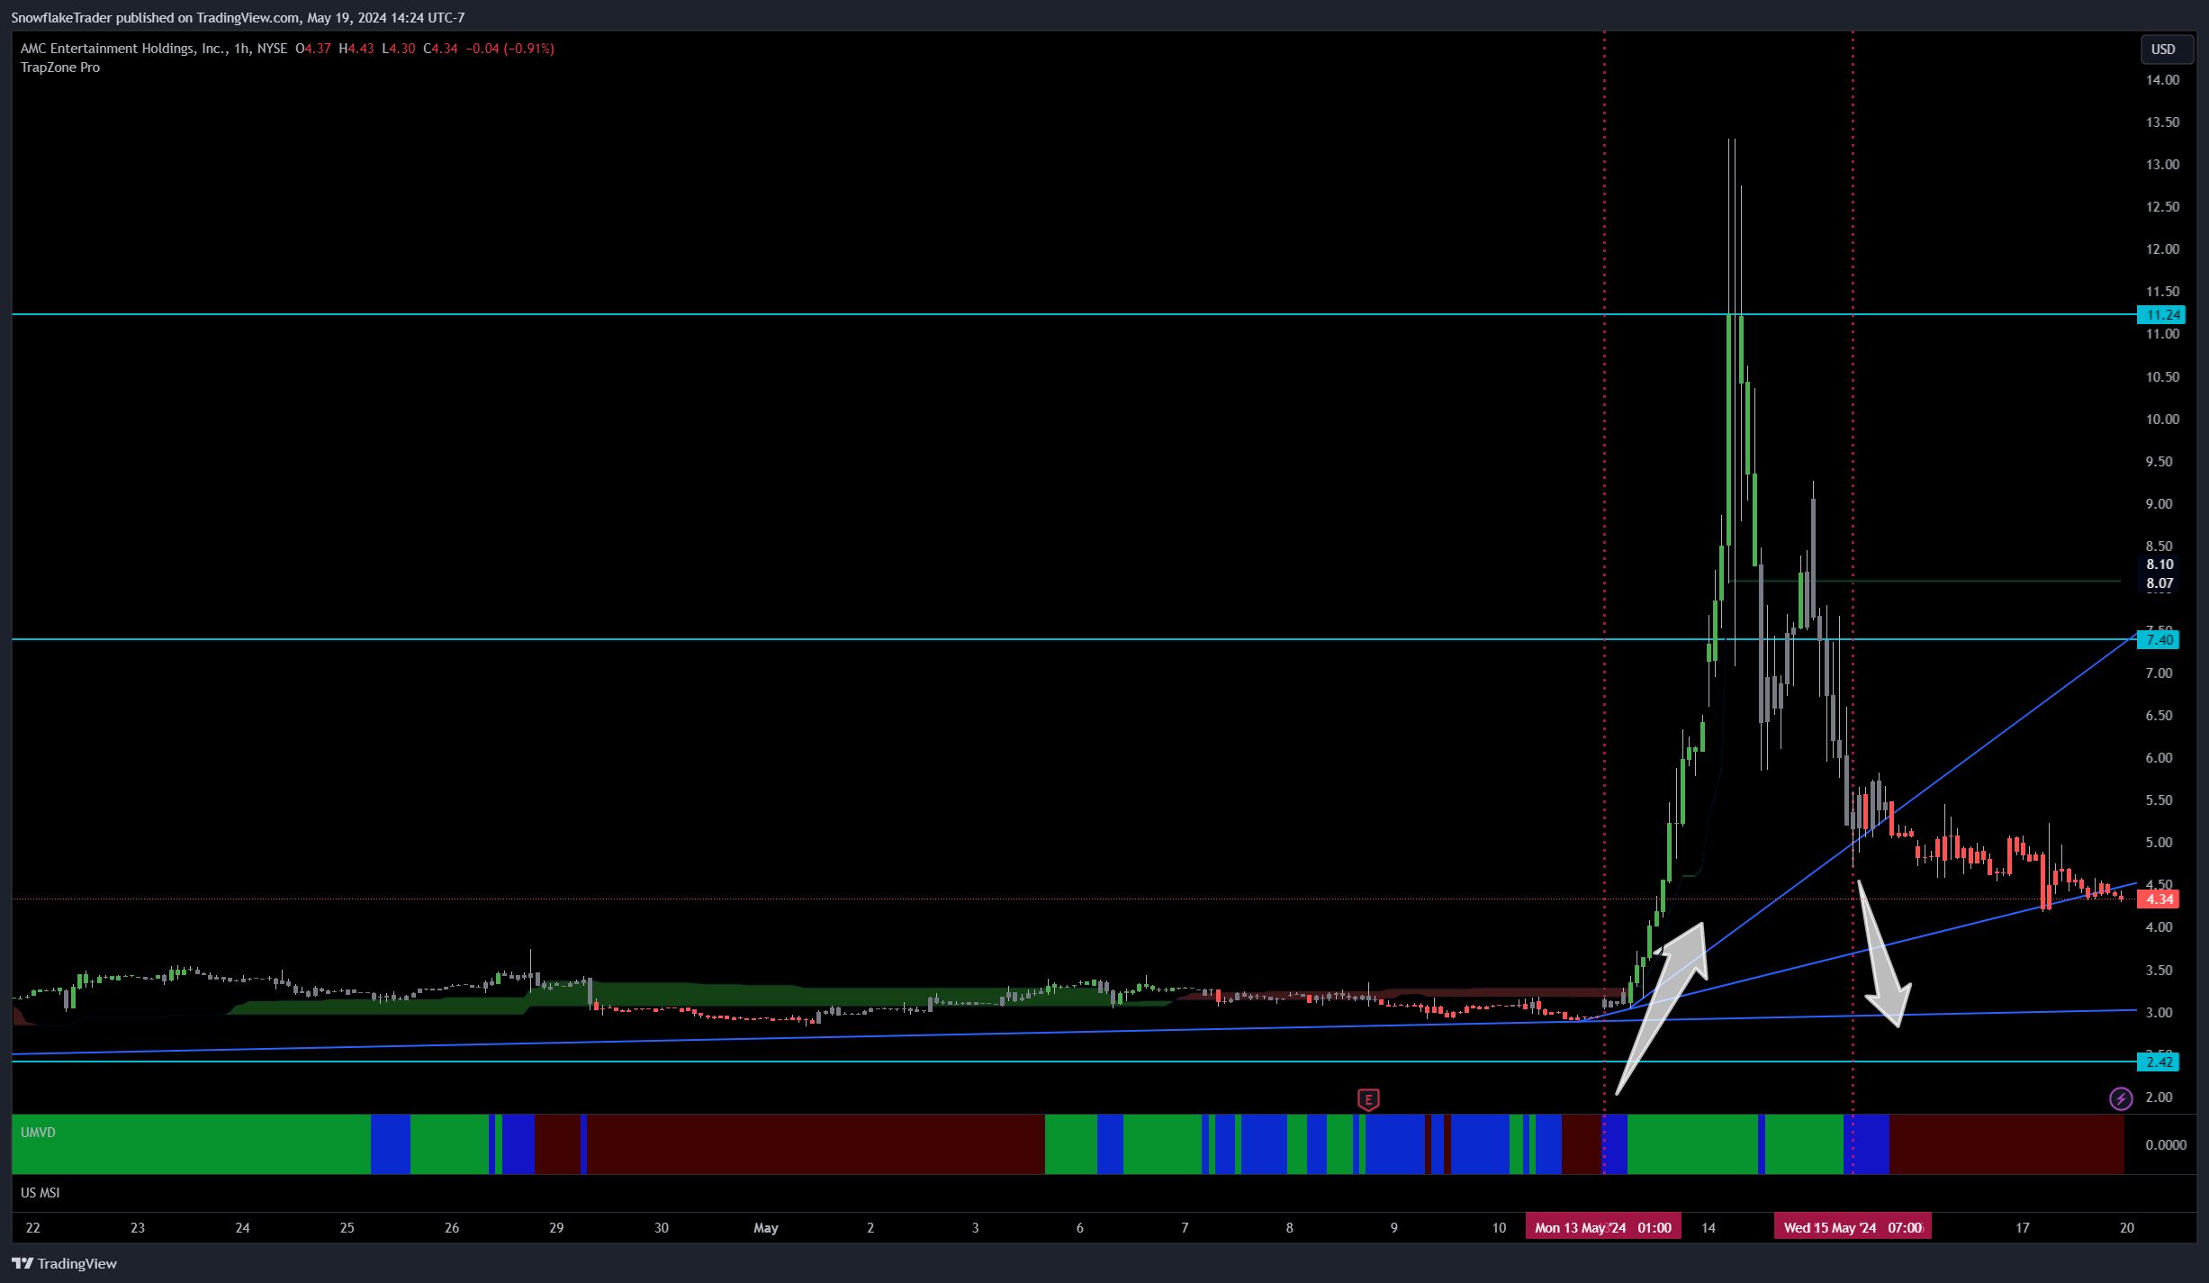Viewport: 2209px width, 1283px height.
Task: Click the current price 4.34 label
Action: click(x=2159, y=899)
